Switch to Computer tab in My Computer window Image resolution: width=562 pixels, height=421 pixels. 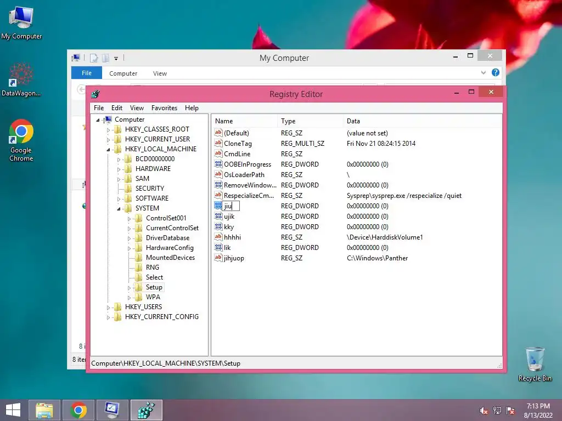(123, 73)
